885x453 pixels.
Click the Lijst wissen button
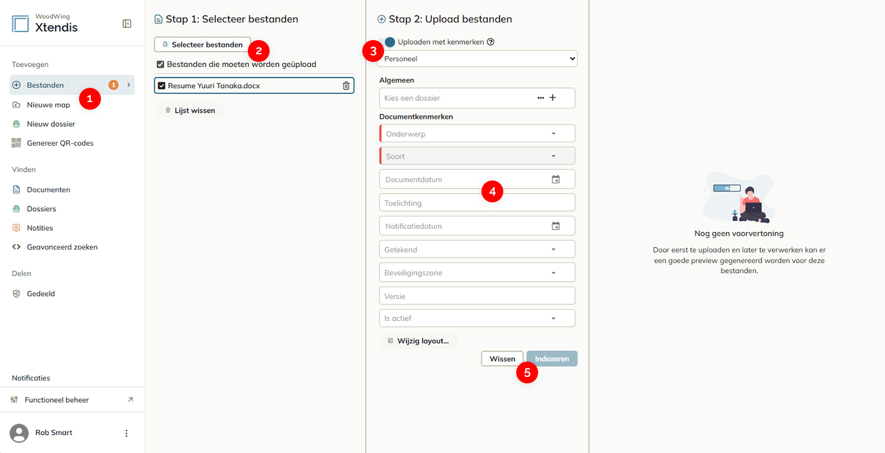pyautogui.click(x=190, y=110)
